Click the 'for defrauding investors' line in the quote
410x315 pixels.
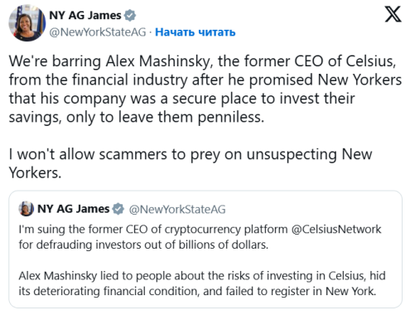point(143,245)
